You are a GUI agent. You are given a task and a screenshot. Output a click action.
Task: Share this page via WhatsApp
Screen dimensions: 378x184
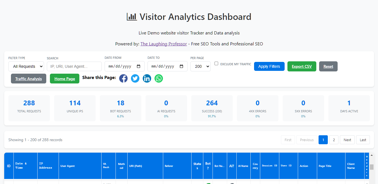click(159, 78)
